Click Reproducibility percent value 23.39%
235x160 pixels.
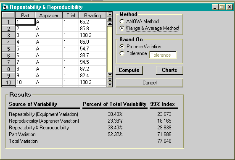pyautogui.click(x=115, y=121)
